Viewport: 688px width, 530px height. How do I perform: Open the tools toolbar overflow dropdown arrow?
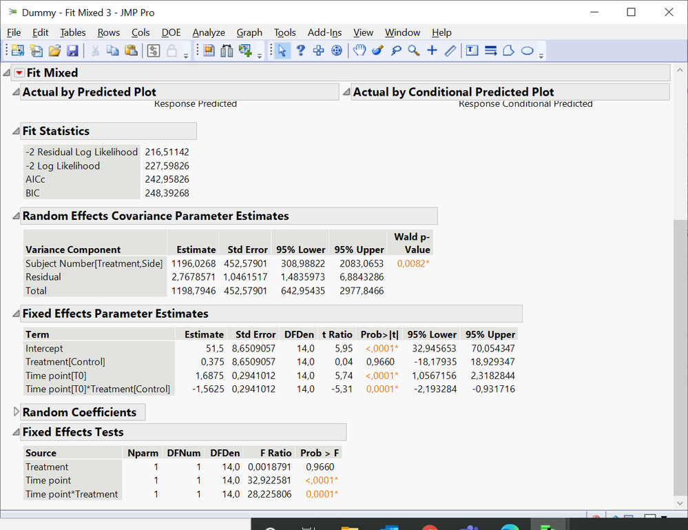pos(541,56)
